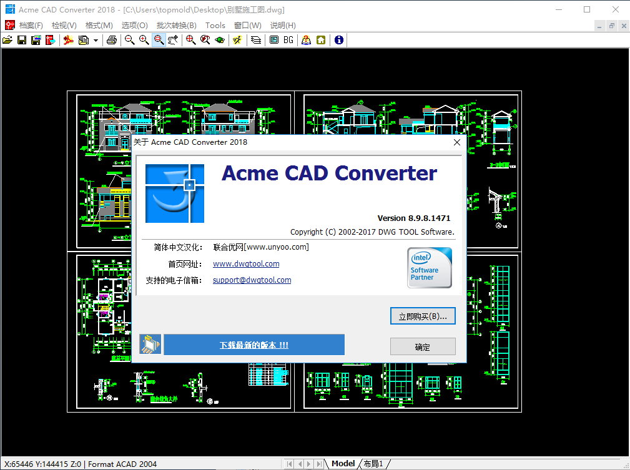Switch to the 布局1 layout tab
This screenshot has height=470, width=630.
373,464
